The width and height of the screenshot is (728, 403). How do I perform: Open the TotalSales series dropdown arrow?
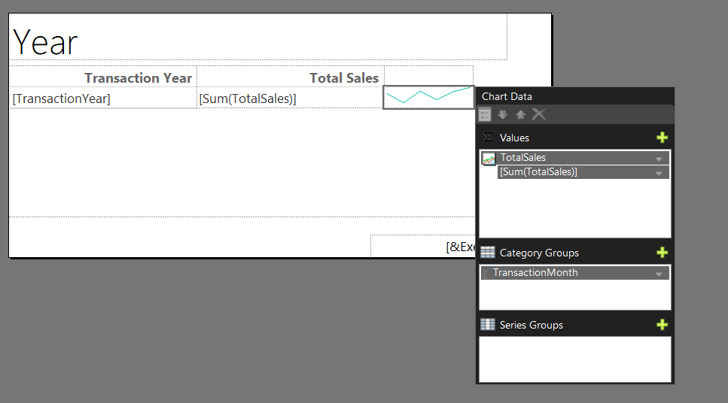pos(658,159)
